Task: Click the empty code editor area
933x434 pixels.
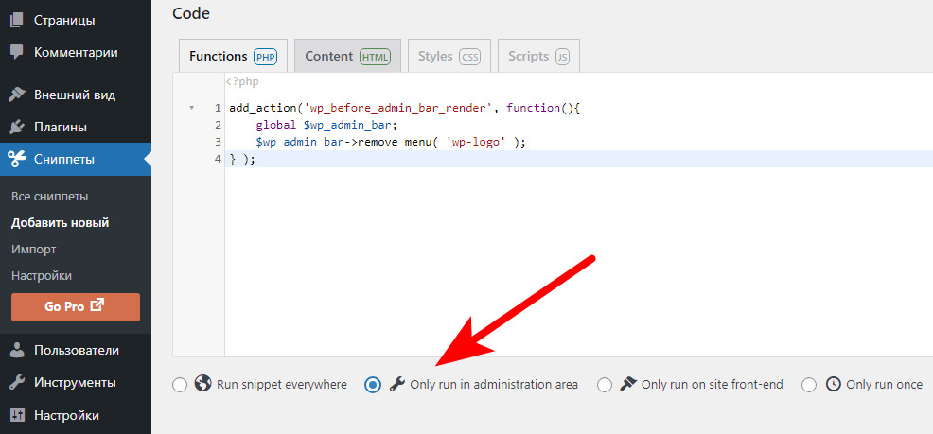Action: pyautogui.click(x=578, y=262)
